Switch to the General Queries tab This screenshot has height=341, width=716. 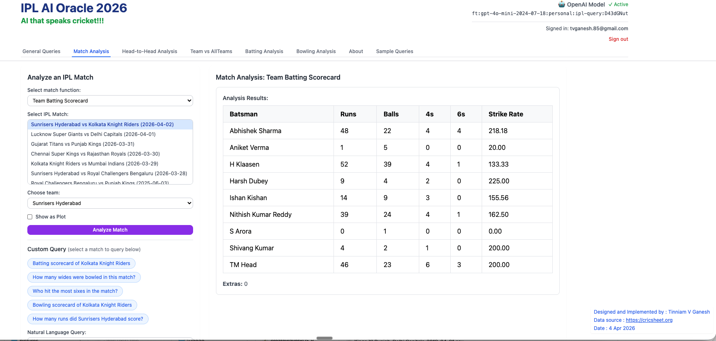tap(41, 51)
